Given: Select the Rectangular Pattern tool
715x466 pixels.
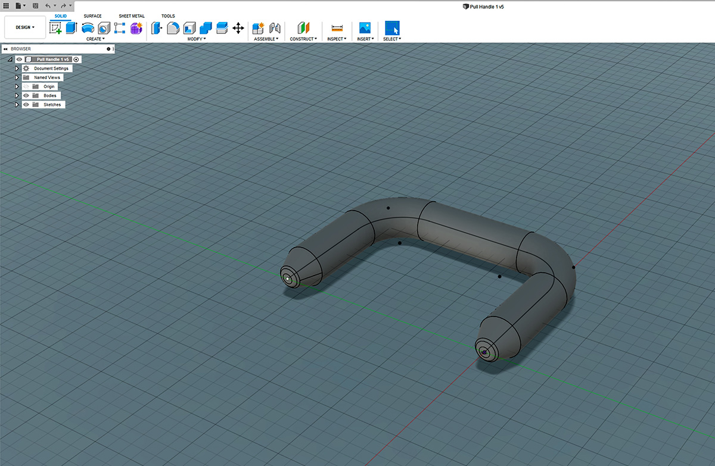Looking at the screenshot, I should 120,28.
